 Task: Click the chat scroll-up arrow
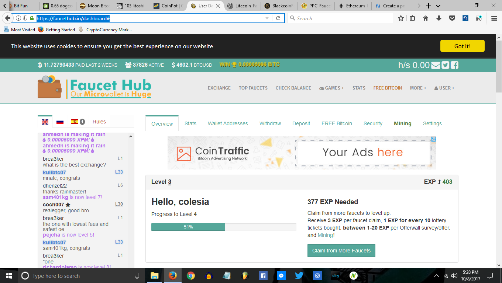coord(131,136)
